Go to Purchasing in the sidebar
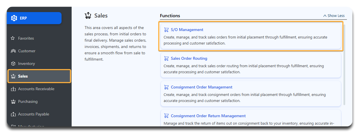Image resolution: width=359 pixels, height=133 pixels. pyautogui.click(x=28, y=101)
